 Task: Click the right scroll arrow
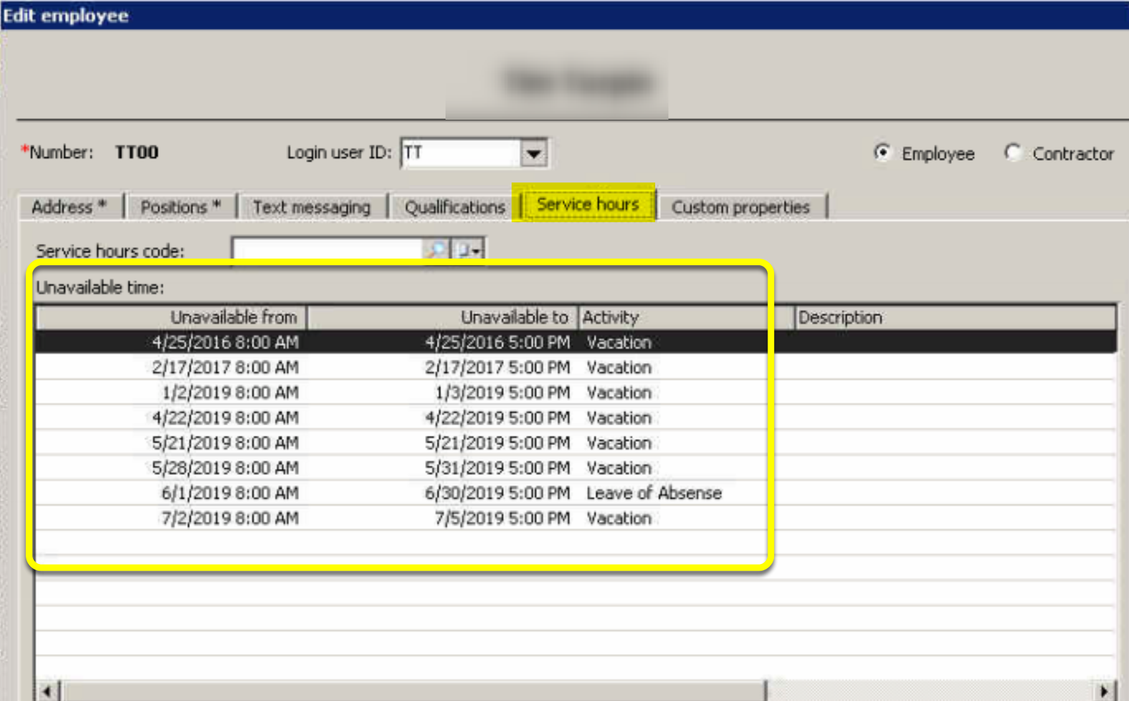[x=1105, y=691]
